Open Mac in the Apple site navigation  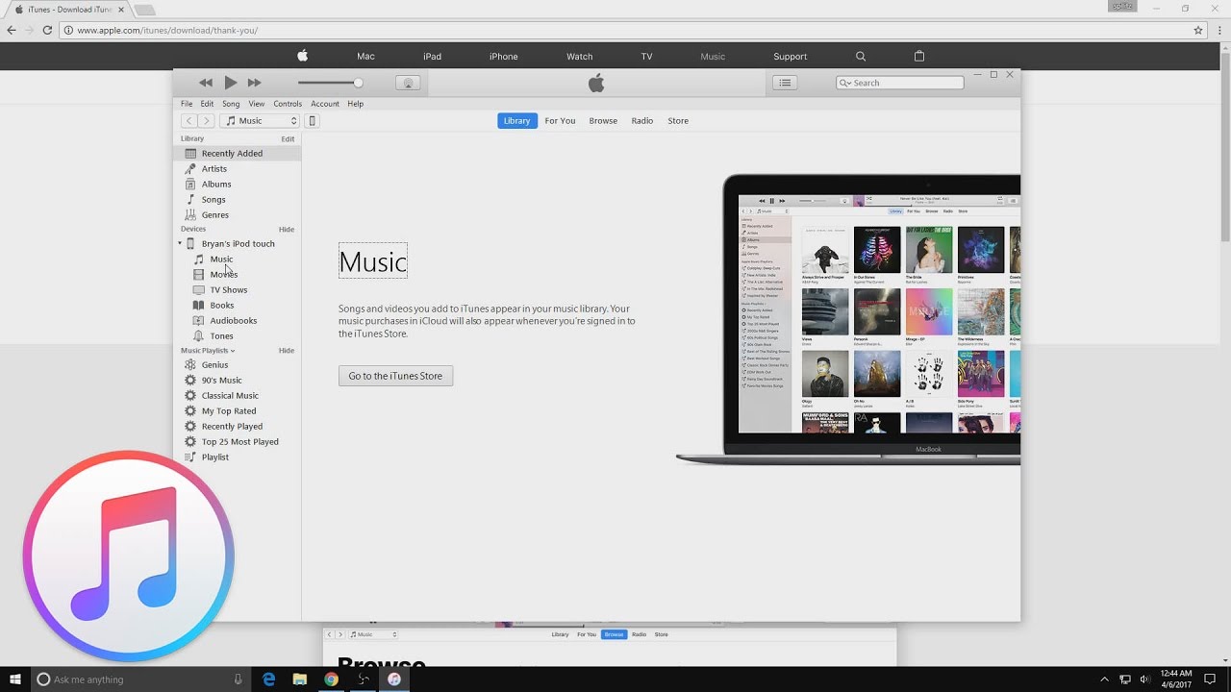click(x=365, y=57)
